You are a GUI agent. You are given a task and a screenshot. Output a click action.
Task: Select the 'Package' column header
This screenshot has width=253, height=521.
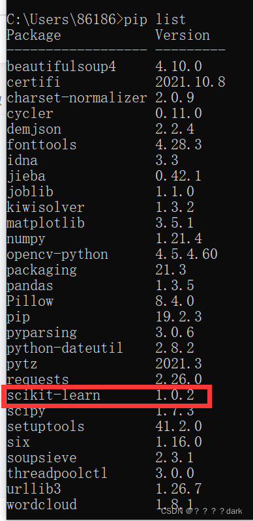pos(34,35)
